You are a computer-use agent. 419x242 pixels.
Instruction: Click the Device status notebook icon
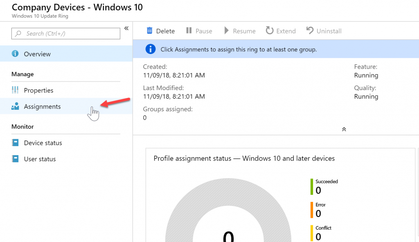pos(15,143)
